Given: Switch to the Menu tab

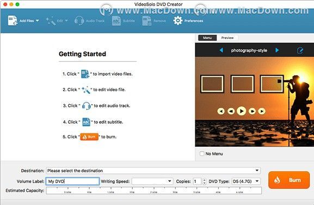Looking at the screenshot, I should [207, 38].
